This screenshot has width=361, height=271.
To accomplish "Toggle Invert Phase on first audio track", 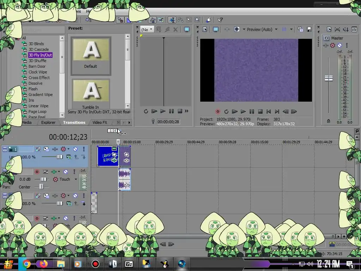I will click(x=45, y=172).
